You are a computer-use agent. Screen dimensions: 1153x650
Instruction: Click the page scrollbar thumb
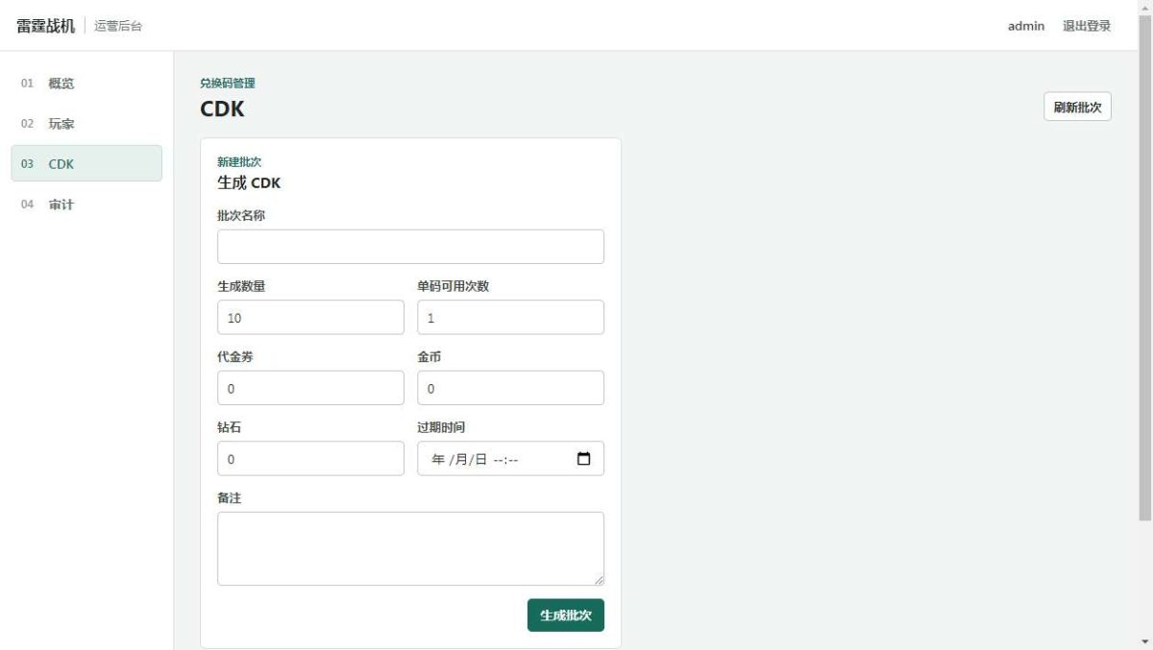point(1144,269)
